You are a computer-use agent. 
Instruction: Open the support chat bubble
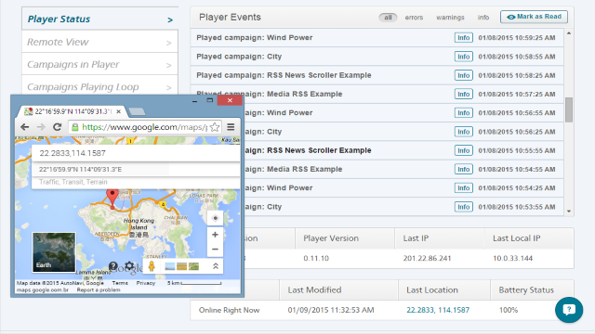click(569, 310)
